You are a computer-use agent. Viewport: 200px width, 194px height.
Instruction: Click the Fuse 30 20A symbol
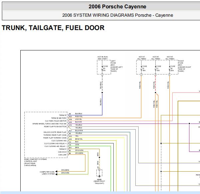click(x=170, y=68)
